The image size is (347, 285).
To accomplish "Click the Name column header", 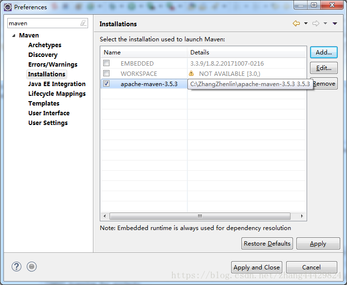I will tap(144, 53).
